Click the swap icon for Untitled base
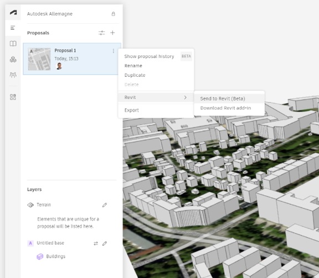Viewport: 319px width, 278px height. [x=96, y=243]
